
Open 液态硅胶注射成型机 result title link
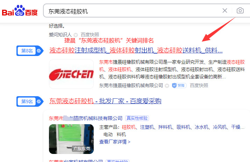[136, 50]
